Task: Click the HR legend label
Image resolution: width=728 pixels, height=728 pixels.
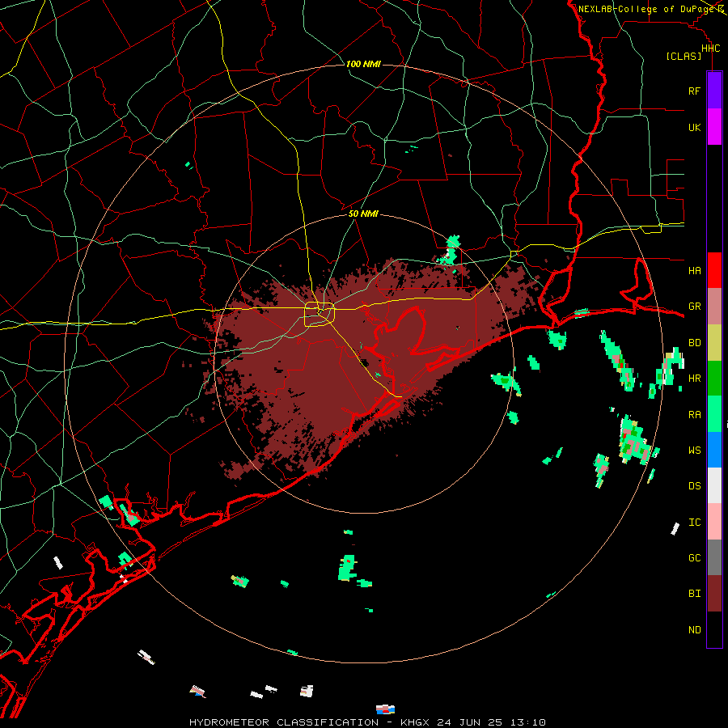Action: click(694, 379)
